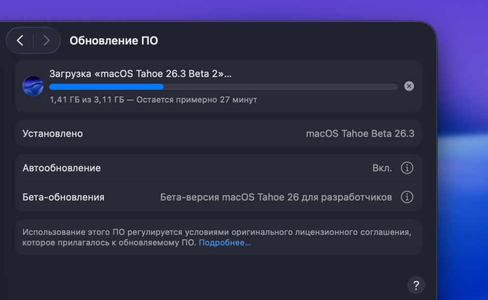Cancel the macOS Tahoe download
Image resolution: width=488 pixels, height=300 pixels.
pyautogui.click(x=409, y=86)
